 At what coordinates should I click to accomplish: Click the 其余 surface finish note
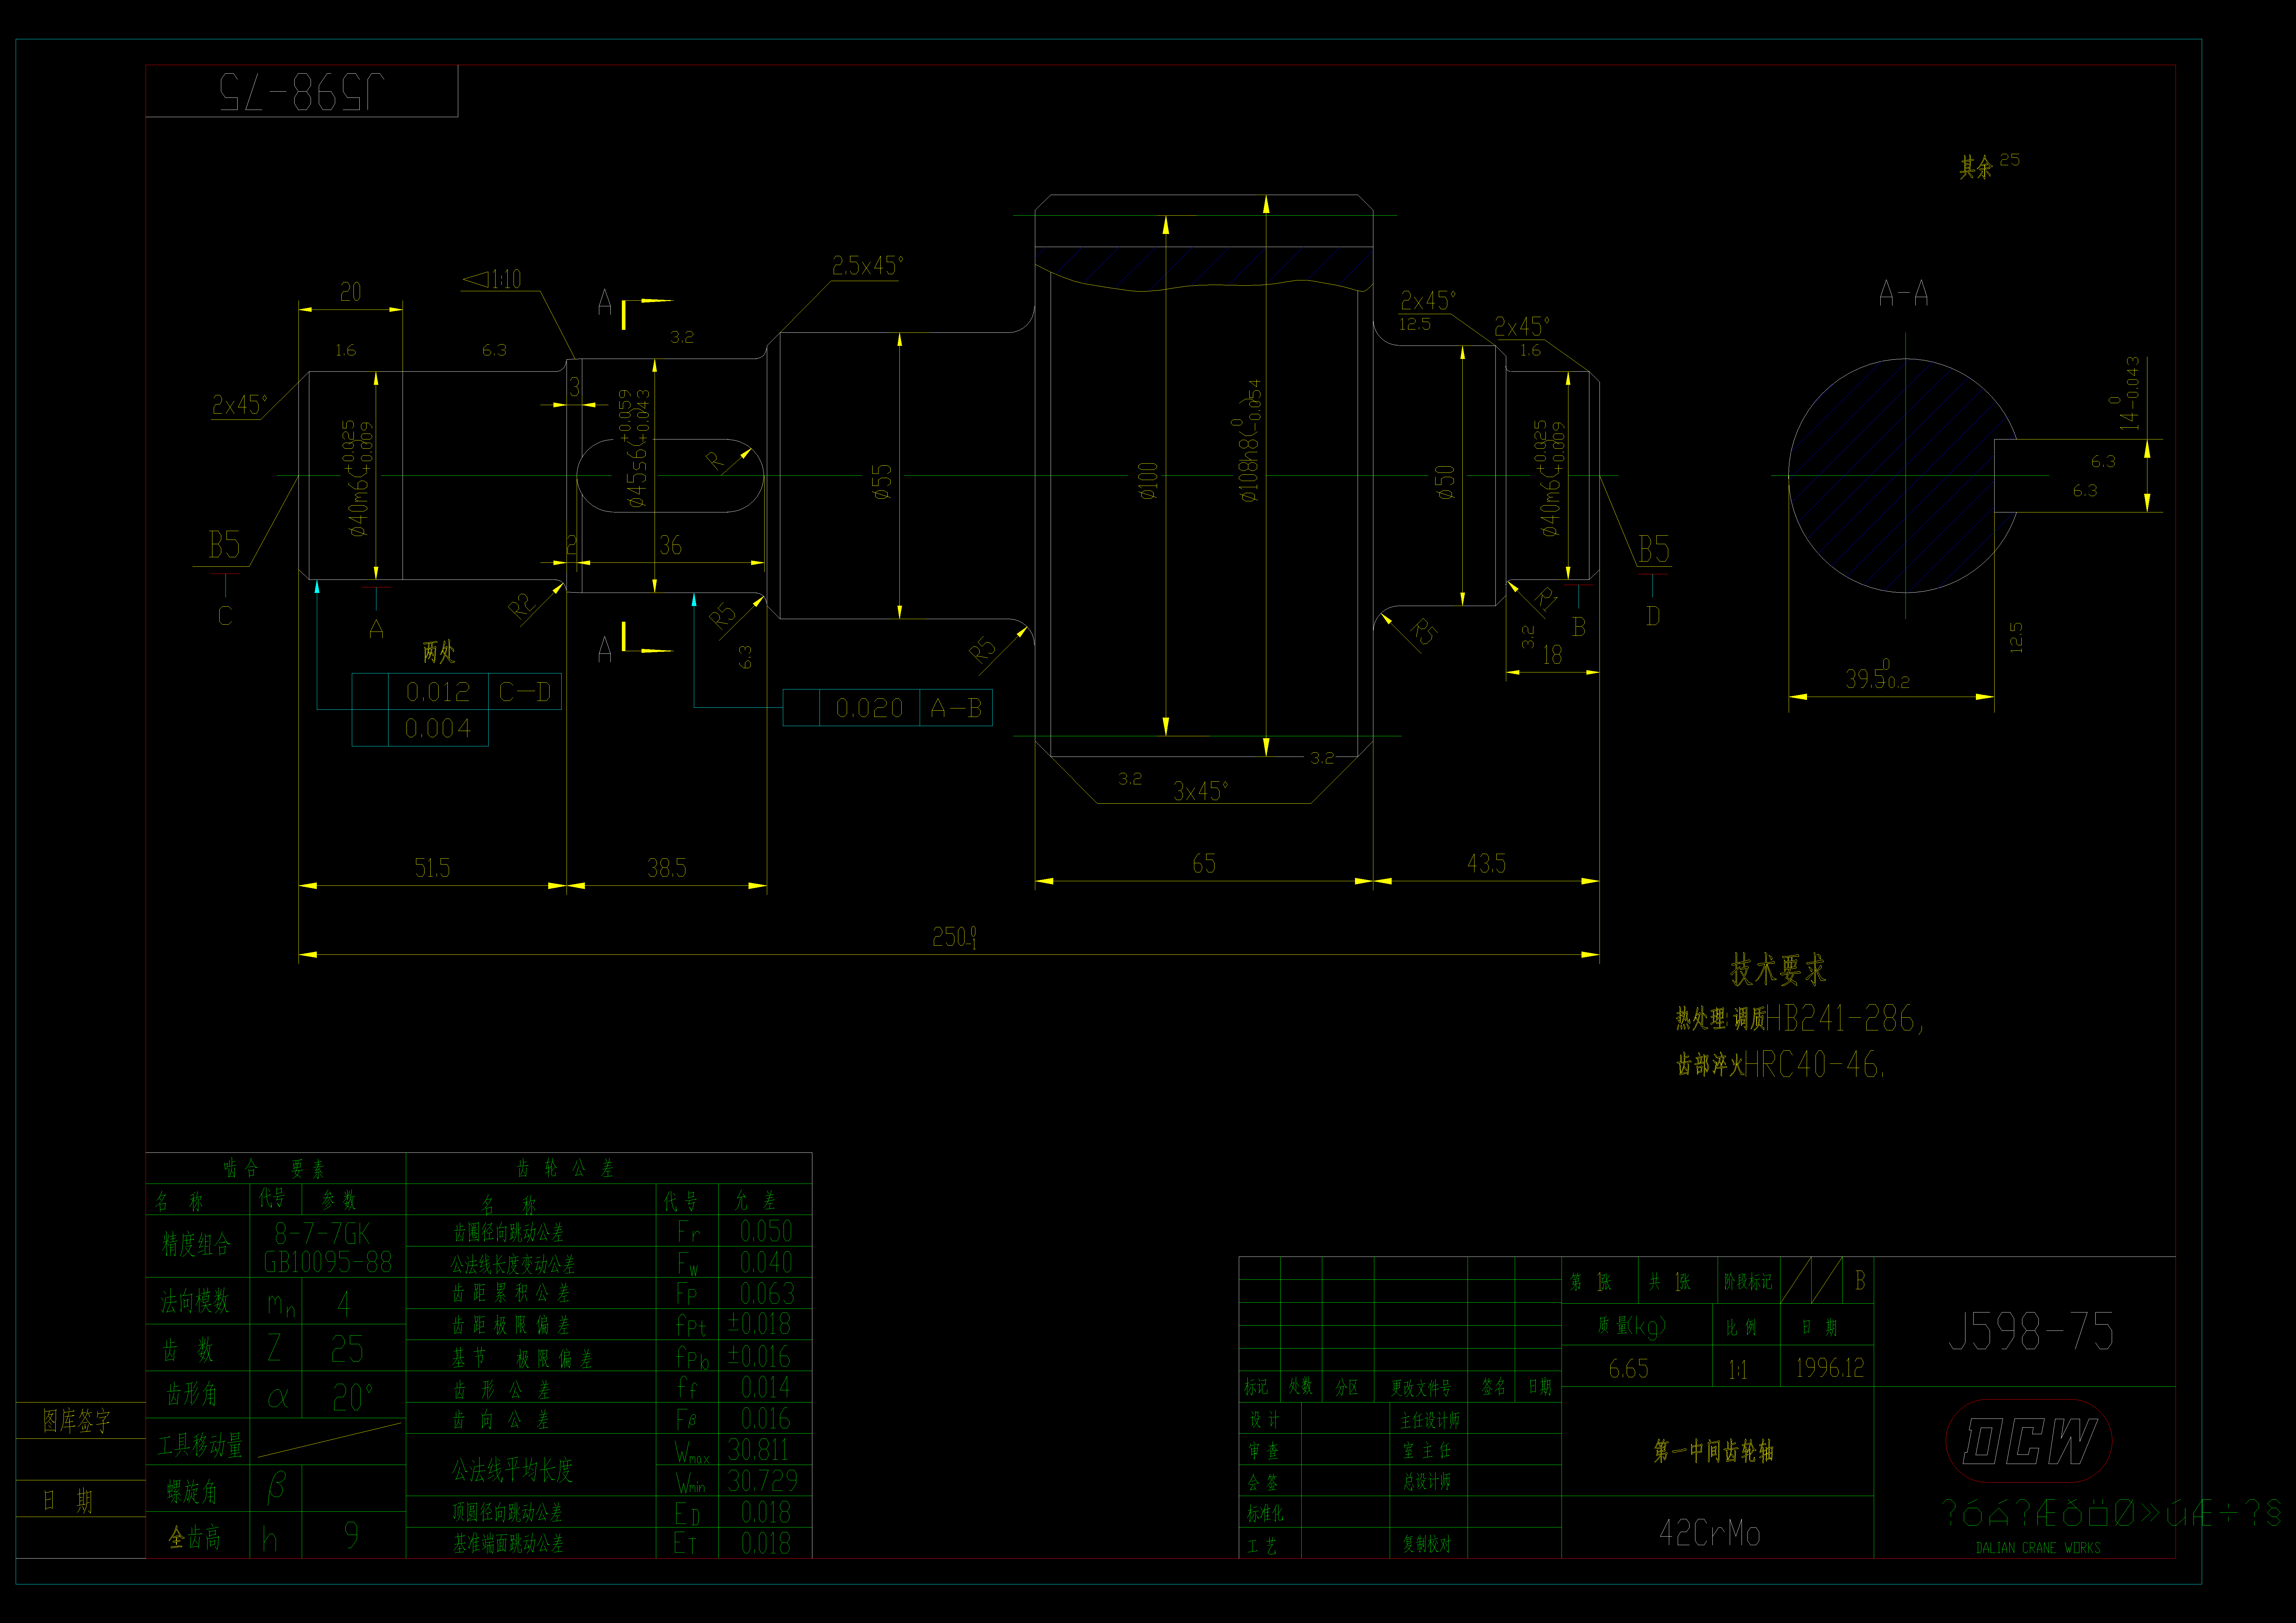click(x=1976, y=167)
